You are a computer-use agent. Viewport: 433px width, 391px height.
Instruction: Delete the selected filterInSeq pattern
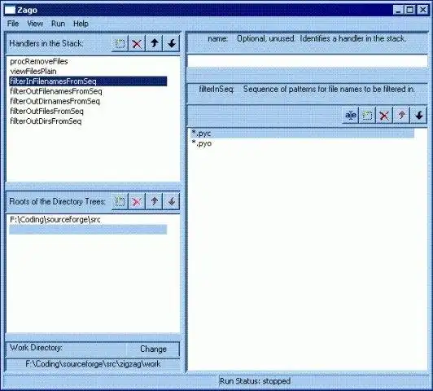384,115
